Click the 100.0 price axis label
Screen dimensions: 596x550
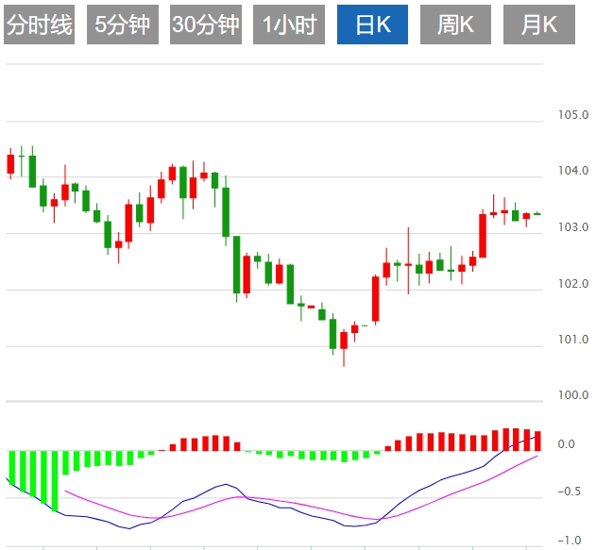pyautogui.click(x=572, y=395)
